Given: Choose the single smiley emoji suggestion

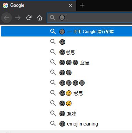Looking at the screenshot, I should [66, 42].
